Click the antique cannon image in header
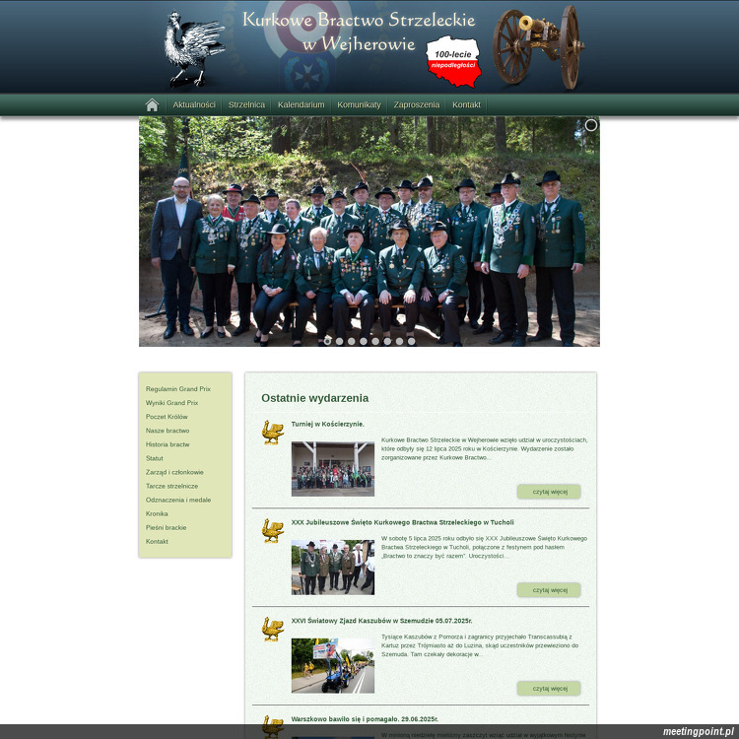Screen dimensions: 739x739 538,47
